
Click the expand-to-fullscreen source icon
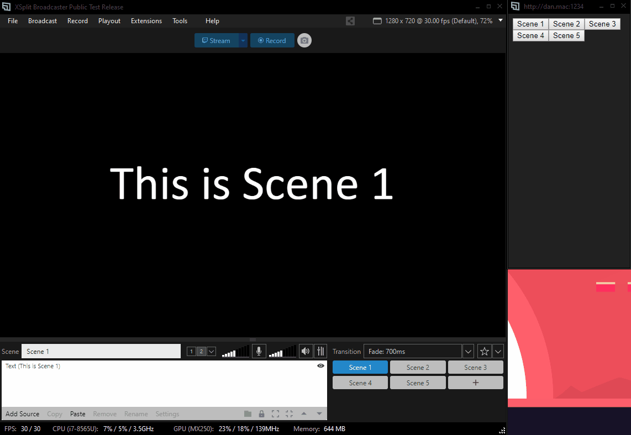[x=275, y=413]
